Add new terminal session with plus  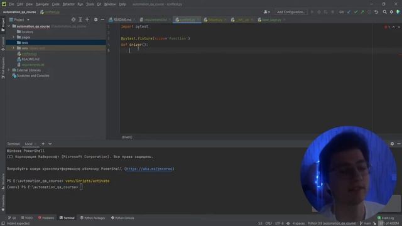43,144
